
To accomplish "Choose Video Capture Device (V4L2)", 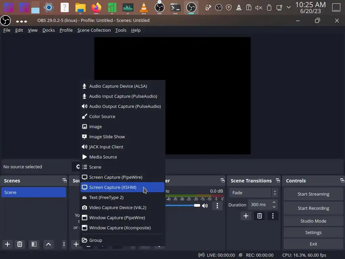I will 122,208.
